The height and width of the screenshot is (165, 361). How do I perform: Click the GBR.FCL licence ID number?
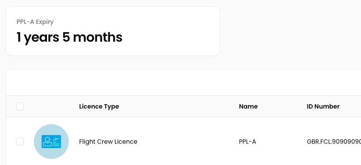click(x=334, y=142)
